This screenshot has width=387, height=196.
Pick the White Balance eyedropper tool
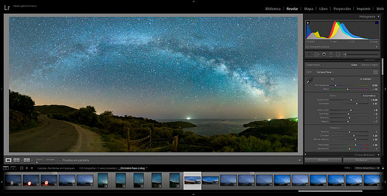click(x=309, y=81)
